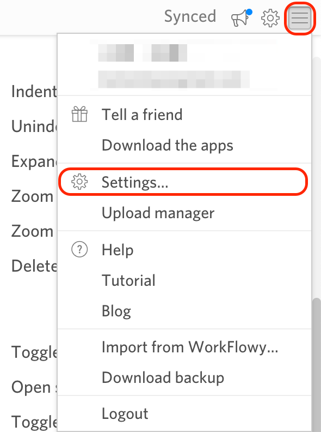321x432 pixels.
Task: Click Download backup
Action: (x=163, y=377)
